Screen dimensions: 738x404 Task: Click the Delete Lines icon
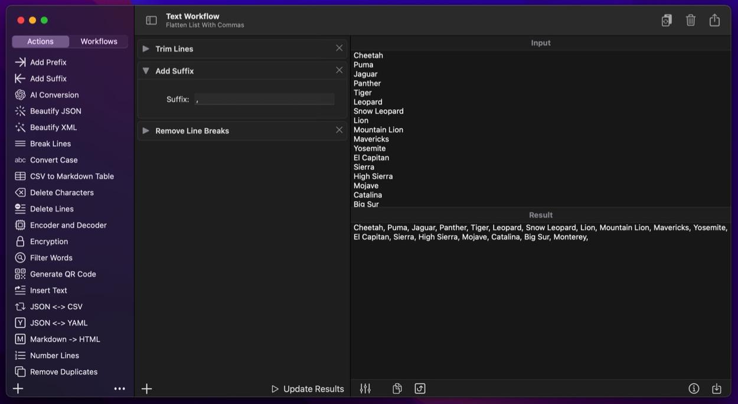coord(20,209)
